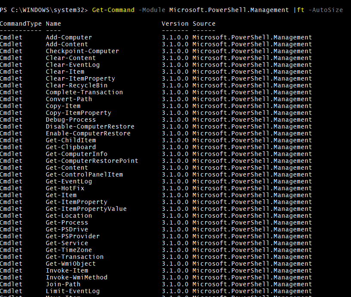Image resolution: width=351 pixels, height=297 pixels.
Task: Select the Complete-Transaction cmdlet text
Action: pyautogui.click(x=85, y=92)
